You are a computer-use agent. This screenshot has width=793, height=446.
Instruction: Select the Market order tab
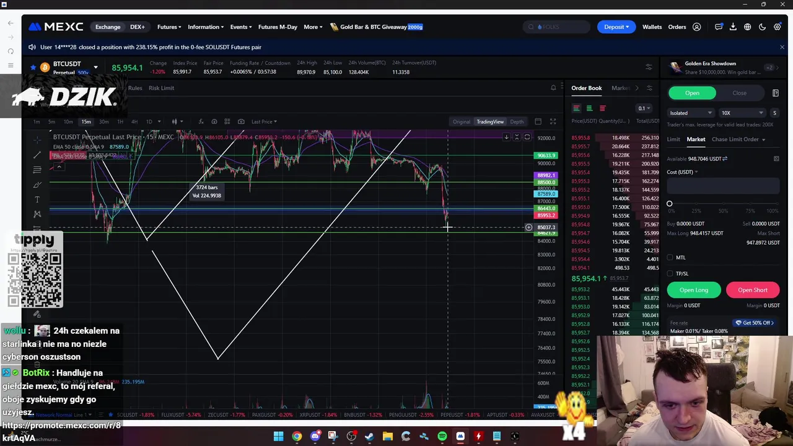(696, 139)
